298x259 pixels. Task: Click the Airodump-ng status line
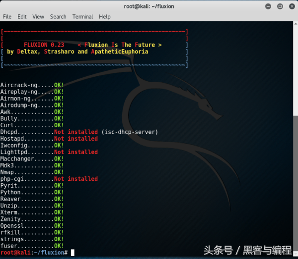click(x=32, y=105)
